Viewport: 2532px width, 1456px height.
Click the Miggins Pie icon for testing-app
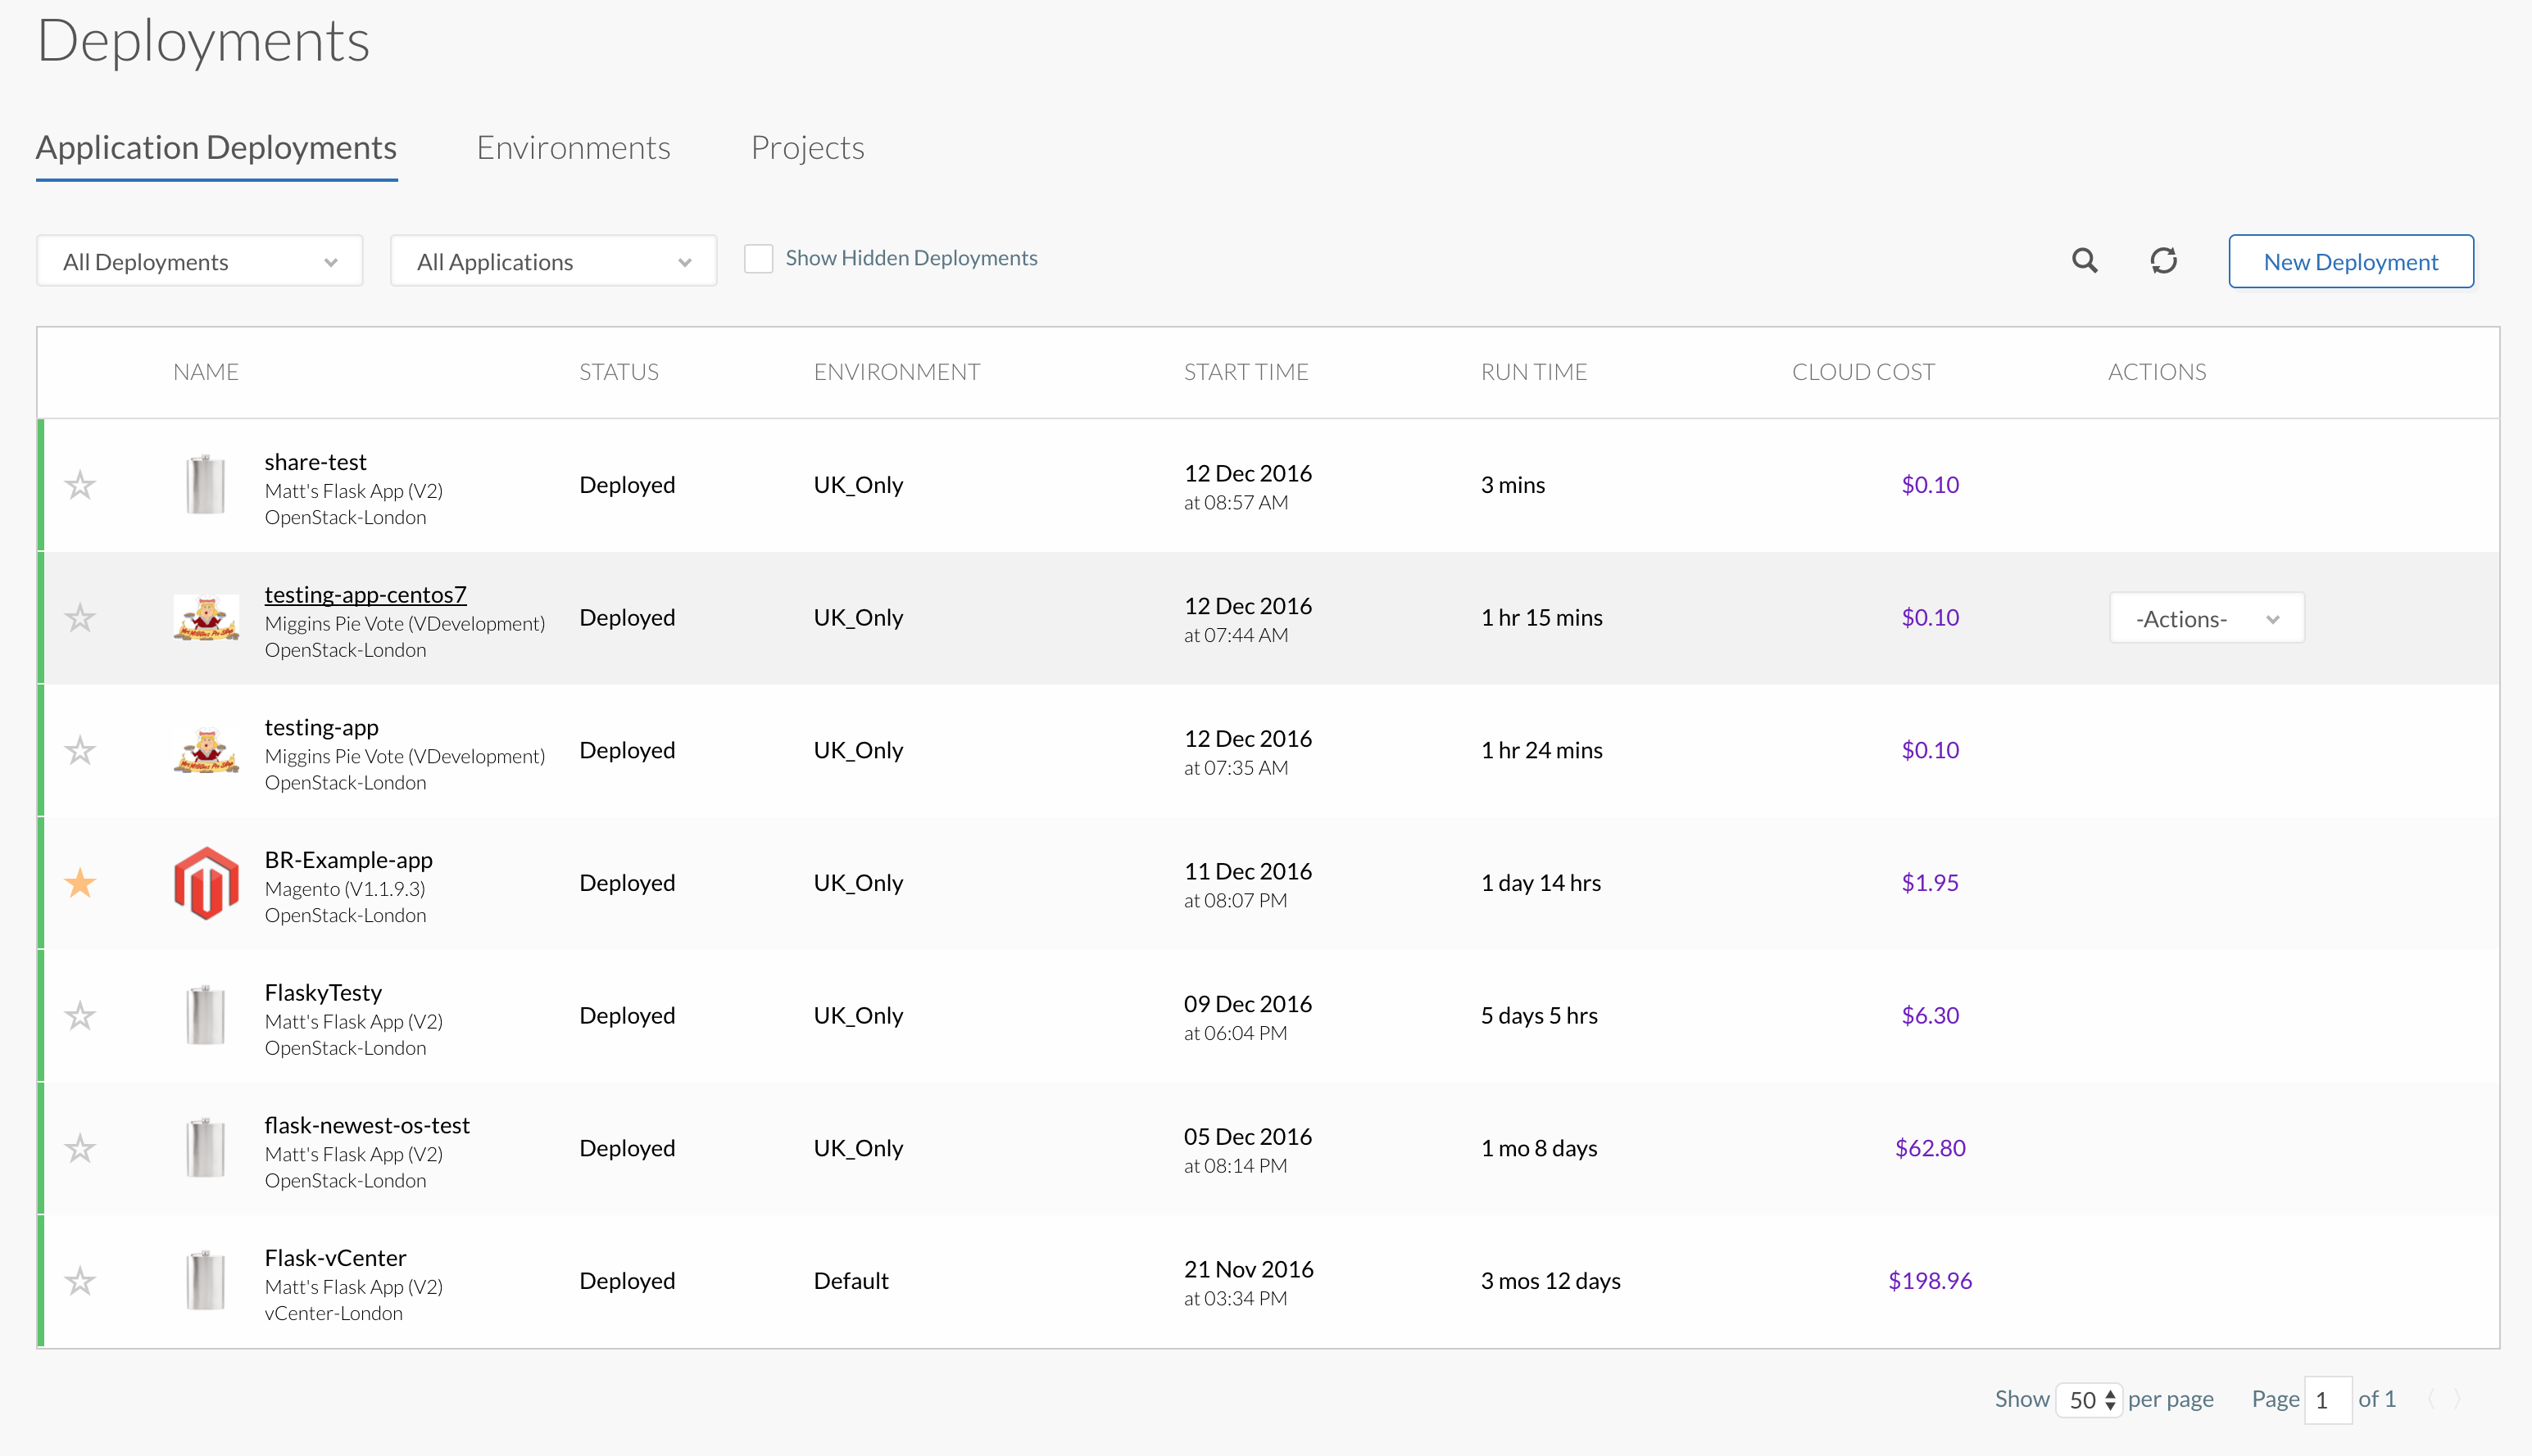[x=206, y=751]
